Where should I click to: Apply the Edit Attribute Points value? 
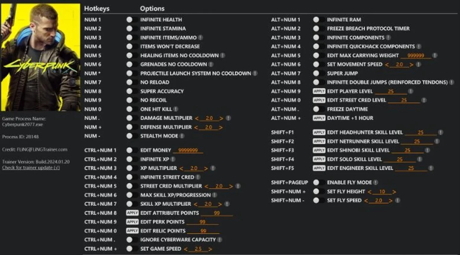132,213
